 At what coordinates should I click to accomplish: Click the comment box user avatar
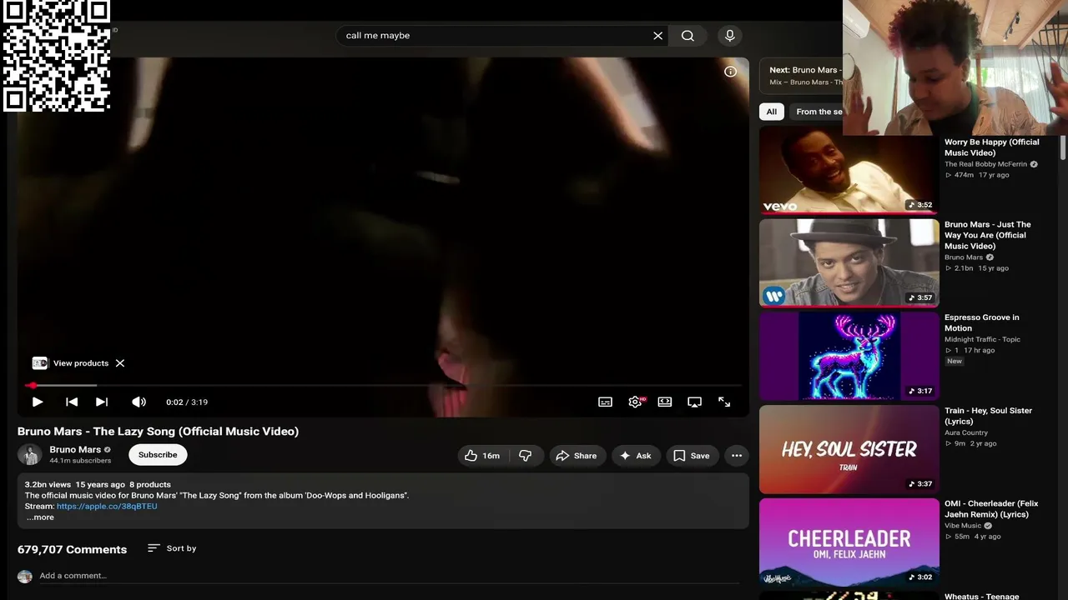25,577
